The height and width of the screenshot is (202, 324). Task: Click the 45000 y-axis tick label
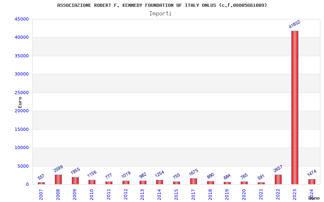pyautogui.click(x=22, y=19)
